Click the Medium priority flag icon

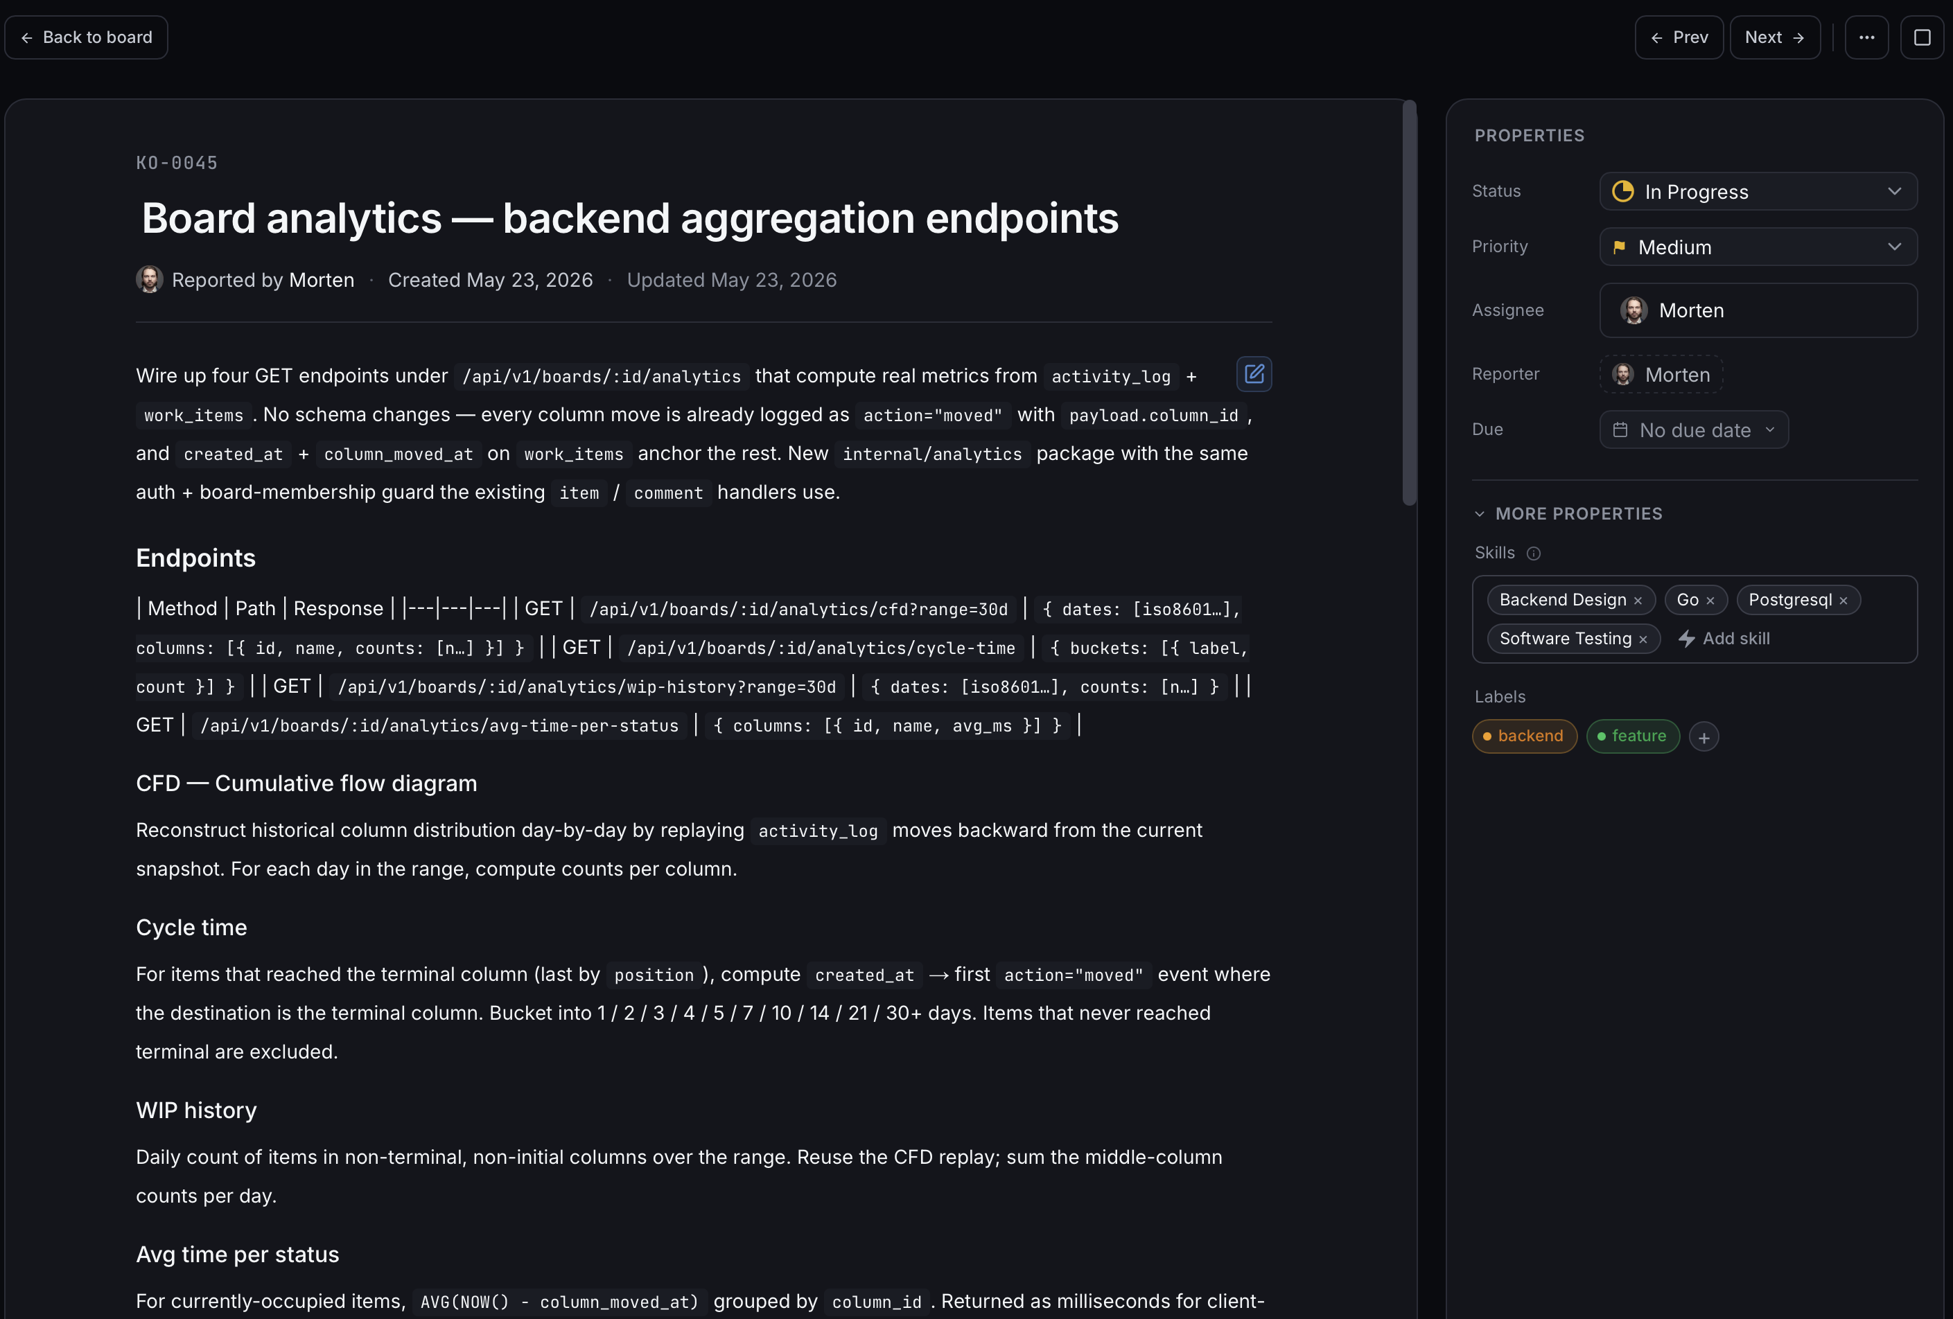(x=1620, y=247)
